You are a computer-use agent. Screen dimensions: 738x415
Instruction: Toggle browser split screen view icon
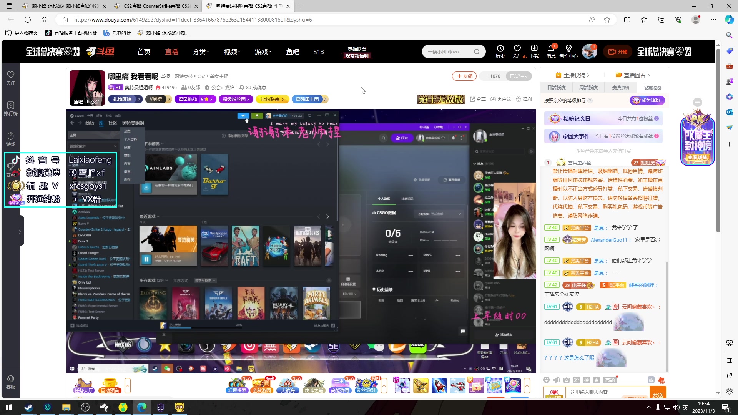click(627, 20)
